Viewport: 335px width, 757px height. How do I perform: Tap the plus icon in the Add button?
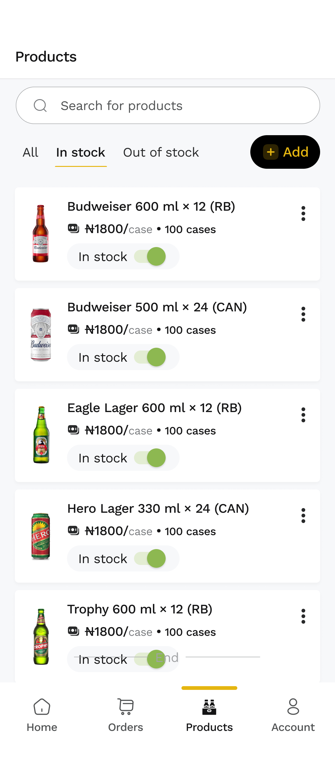point(271,152)
